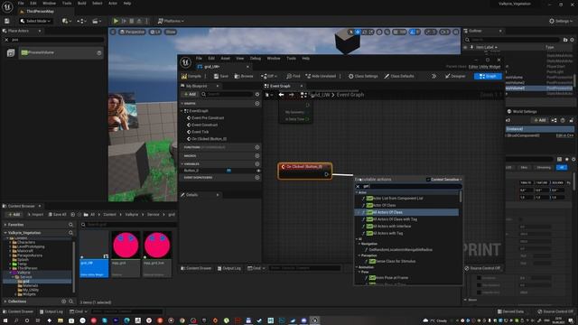
Task: Expand the blueprint toolbar overflow chevrons
Action: click(x=433, y=76)
